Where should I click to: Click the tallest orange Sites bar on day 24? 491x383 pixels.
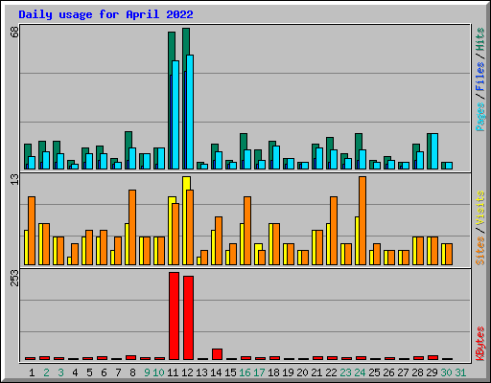coord(362,220)
